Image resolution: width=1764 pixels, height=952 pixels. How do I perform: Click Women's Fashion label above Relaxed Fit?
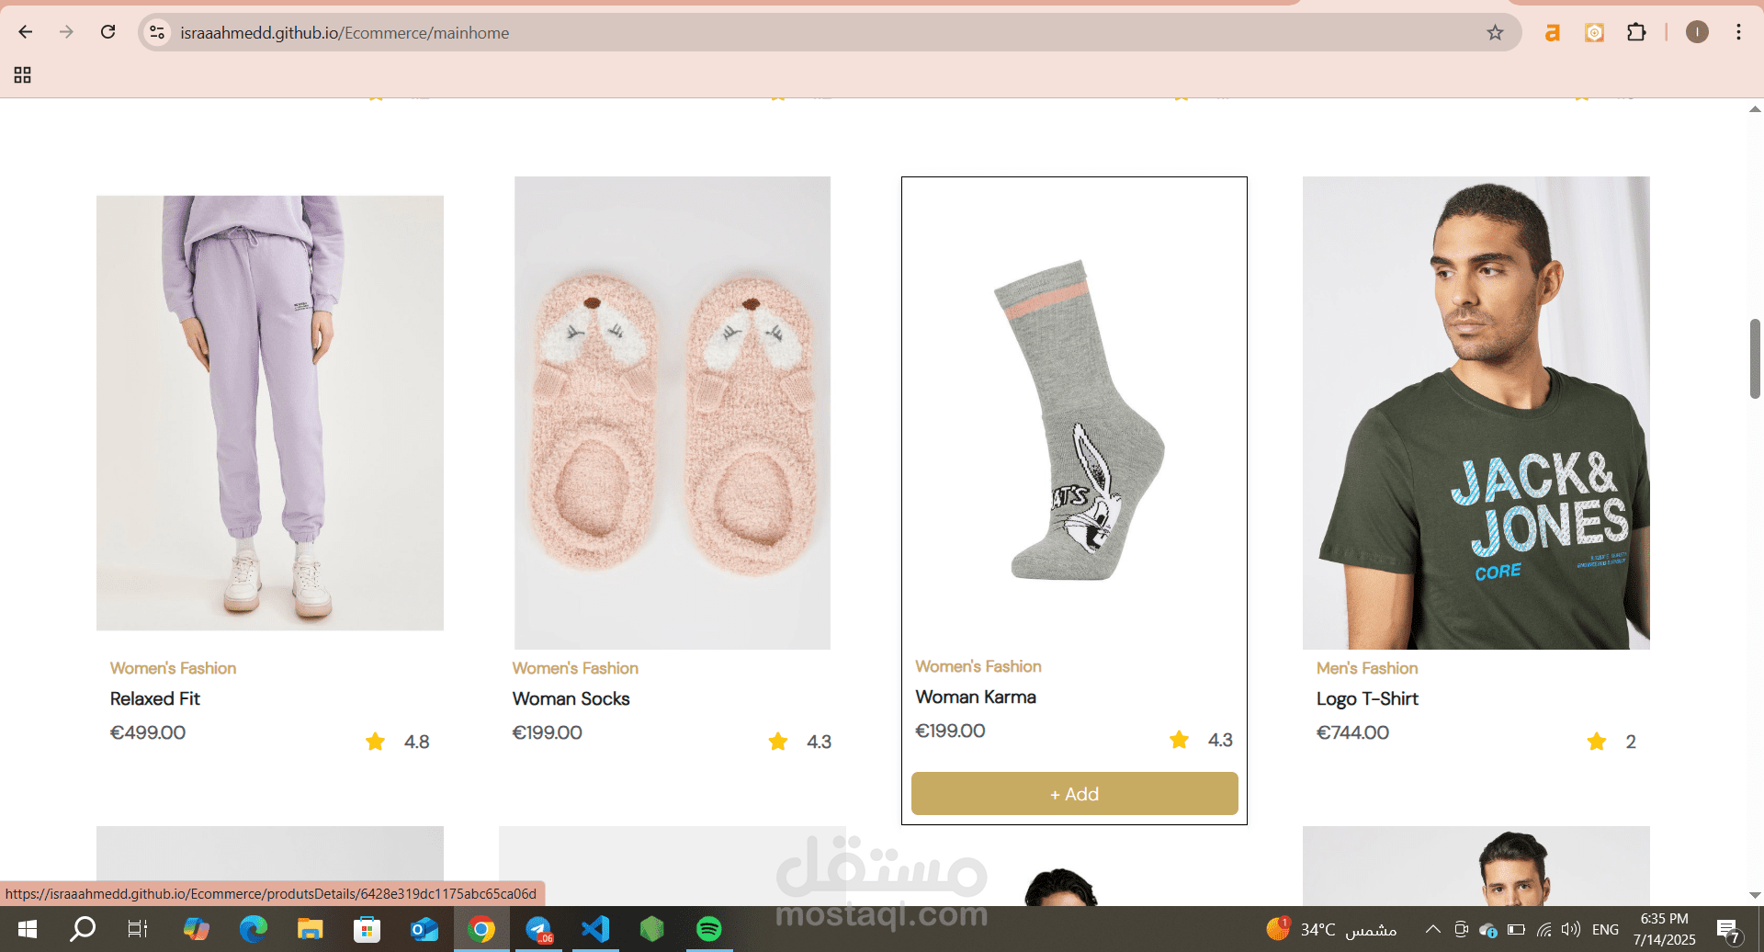point(173,668)
